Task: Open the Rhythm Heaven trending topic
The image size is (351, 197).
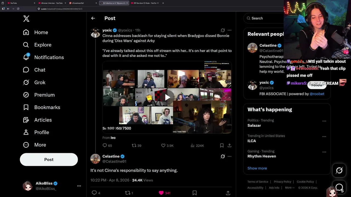Action: tap(262, 156)
